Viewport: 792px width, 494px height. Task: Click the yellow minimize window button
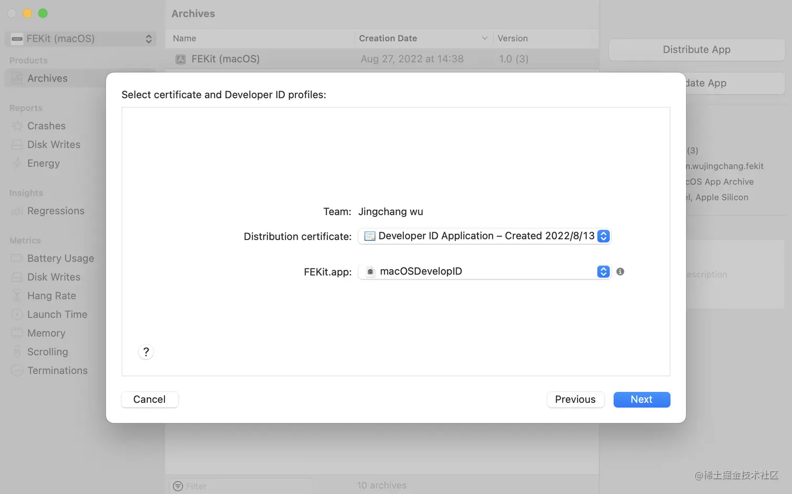(27, 14)
